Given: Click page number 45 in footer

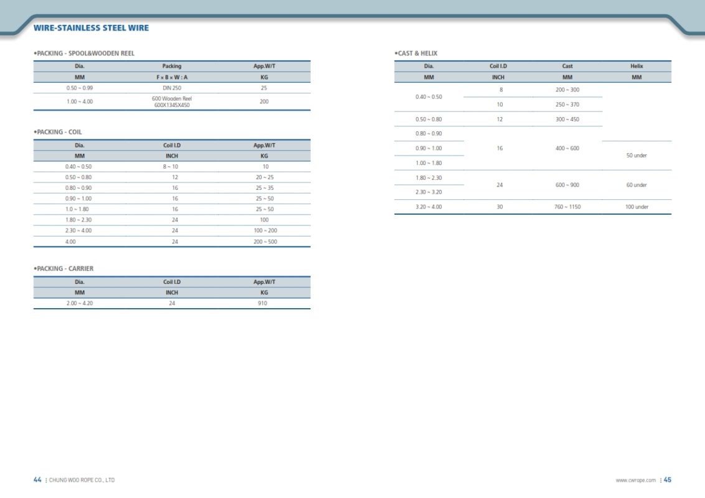Looking at the screenshot, I should (x=668, y=480).
